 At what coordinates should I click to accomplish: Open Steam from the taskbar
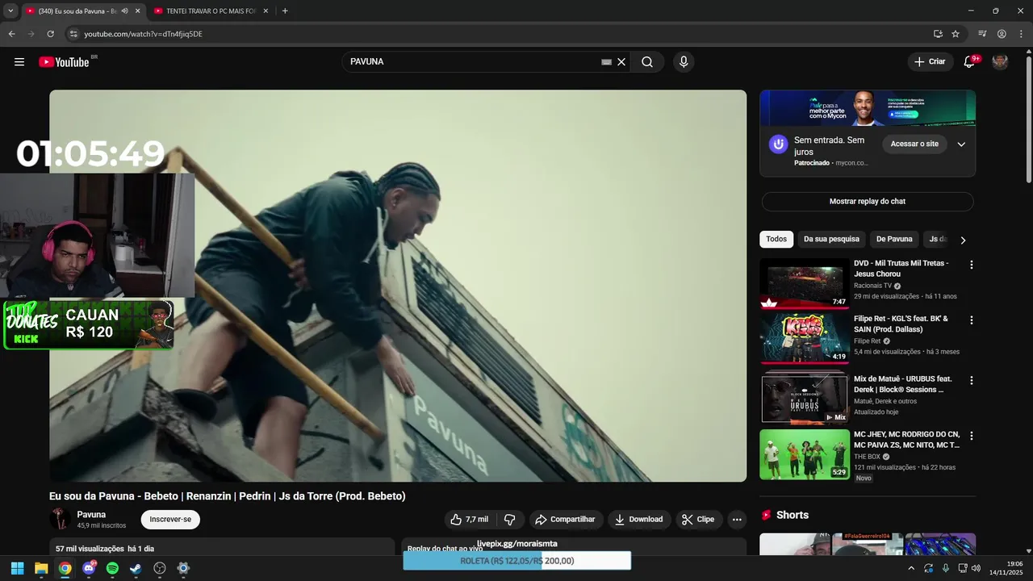[136, 568]
